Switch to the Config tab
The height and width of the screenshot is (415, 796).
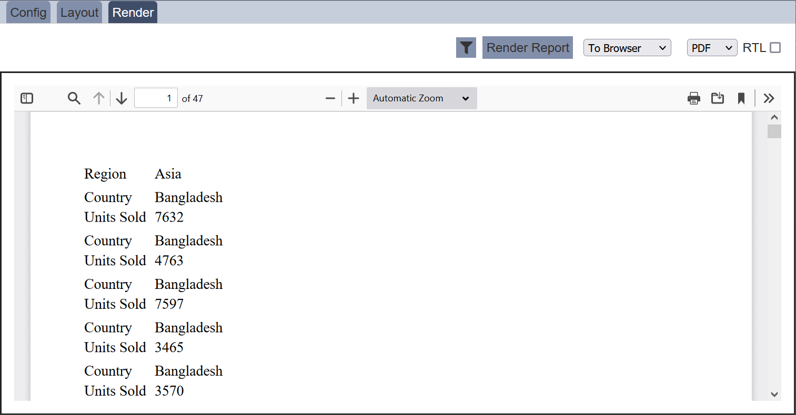coord(28,13)
